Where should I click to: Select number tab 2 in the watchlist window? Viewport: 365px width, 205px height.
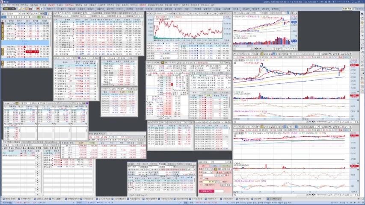9,17
